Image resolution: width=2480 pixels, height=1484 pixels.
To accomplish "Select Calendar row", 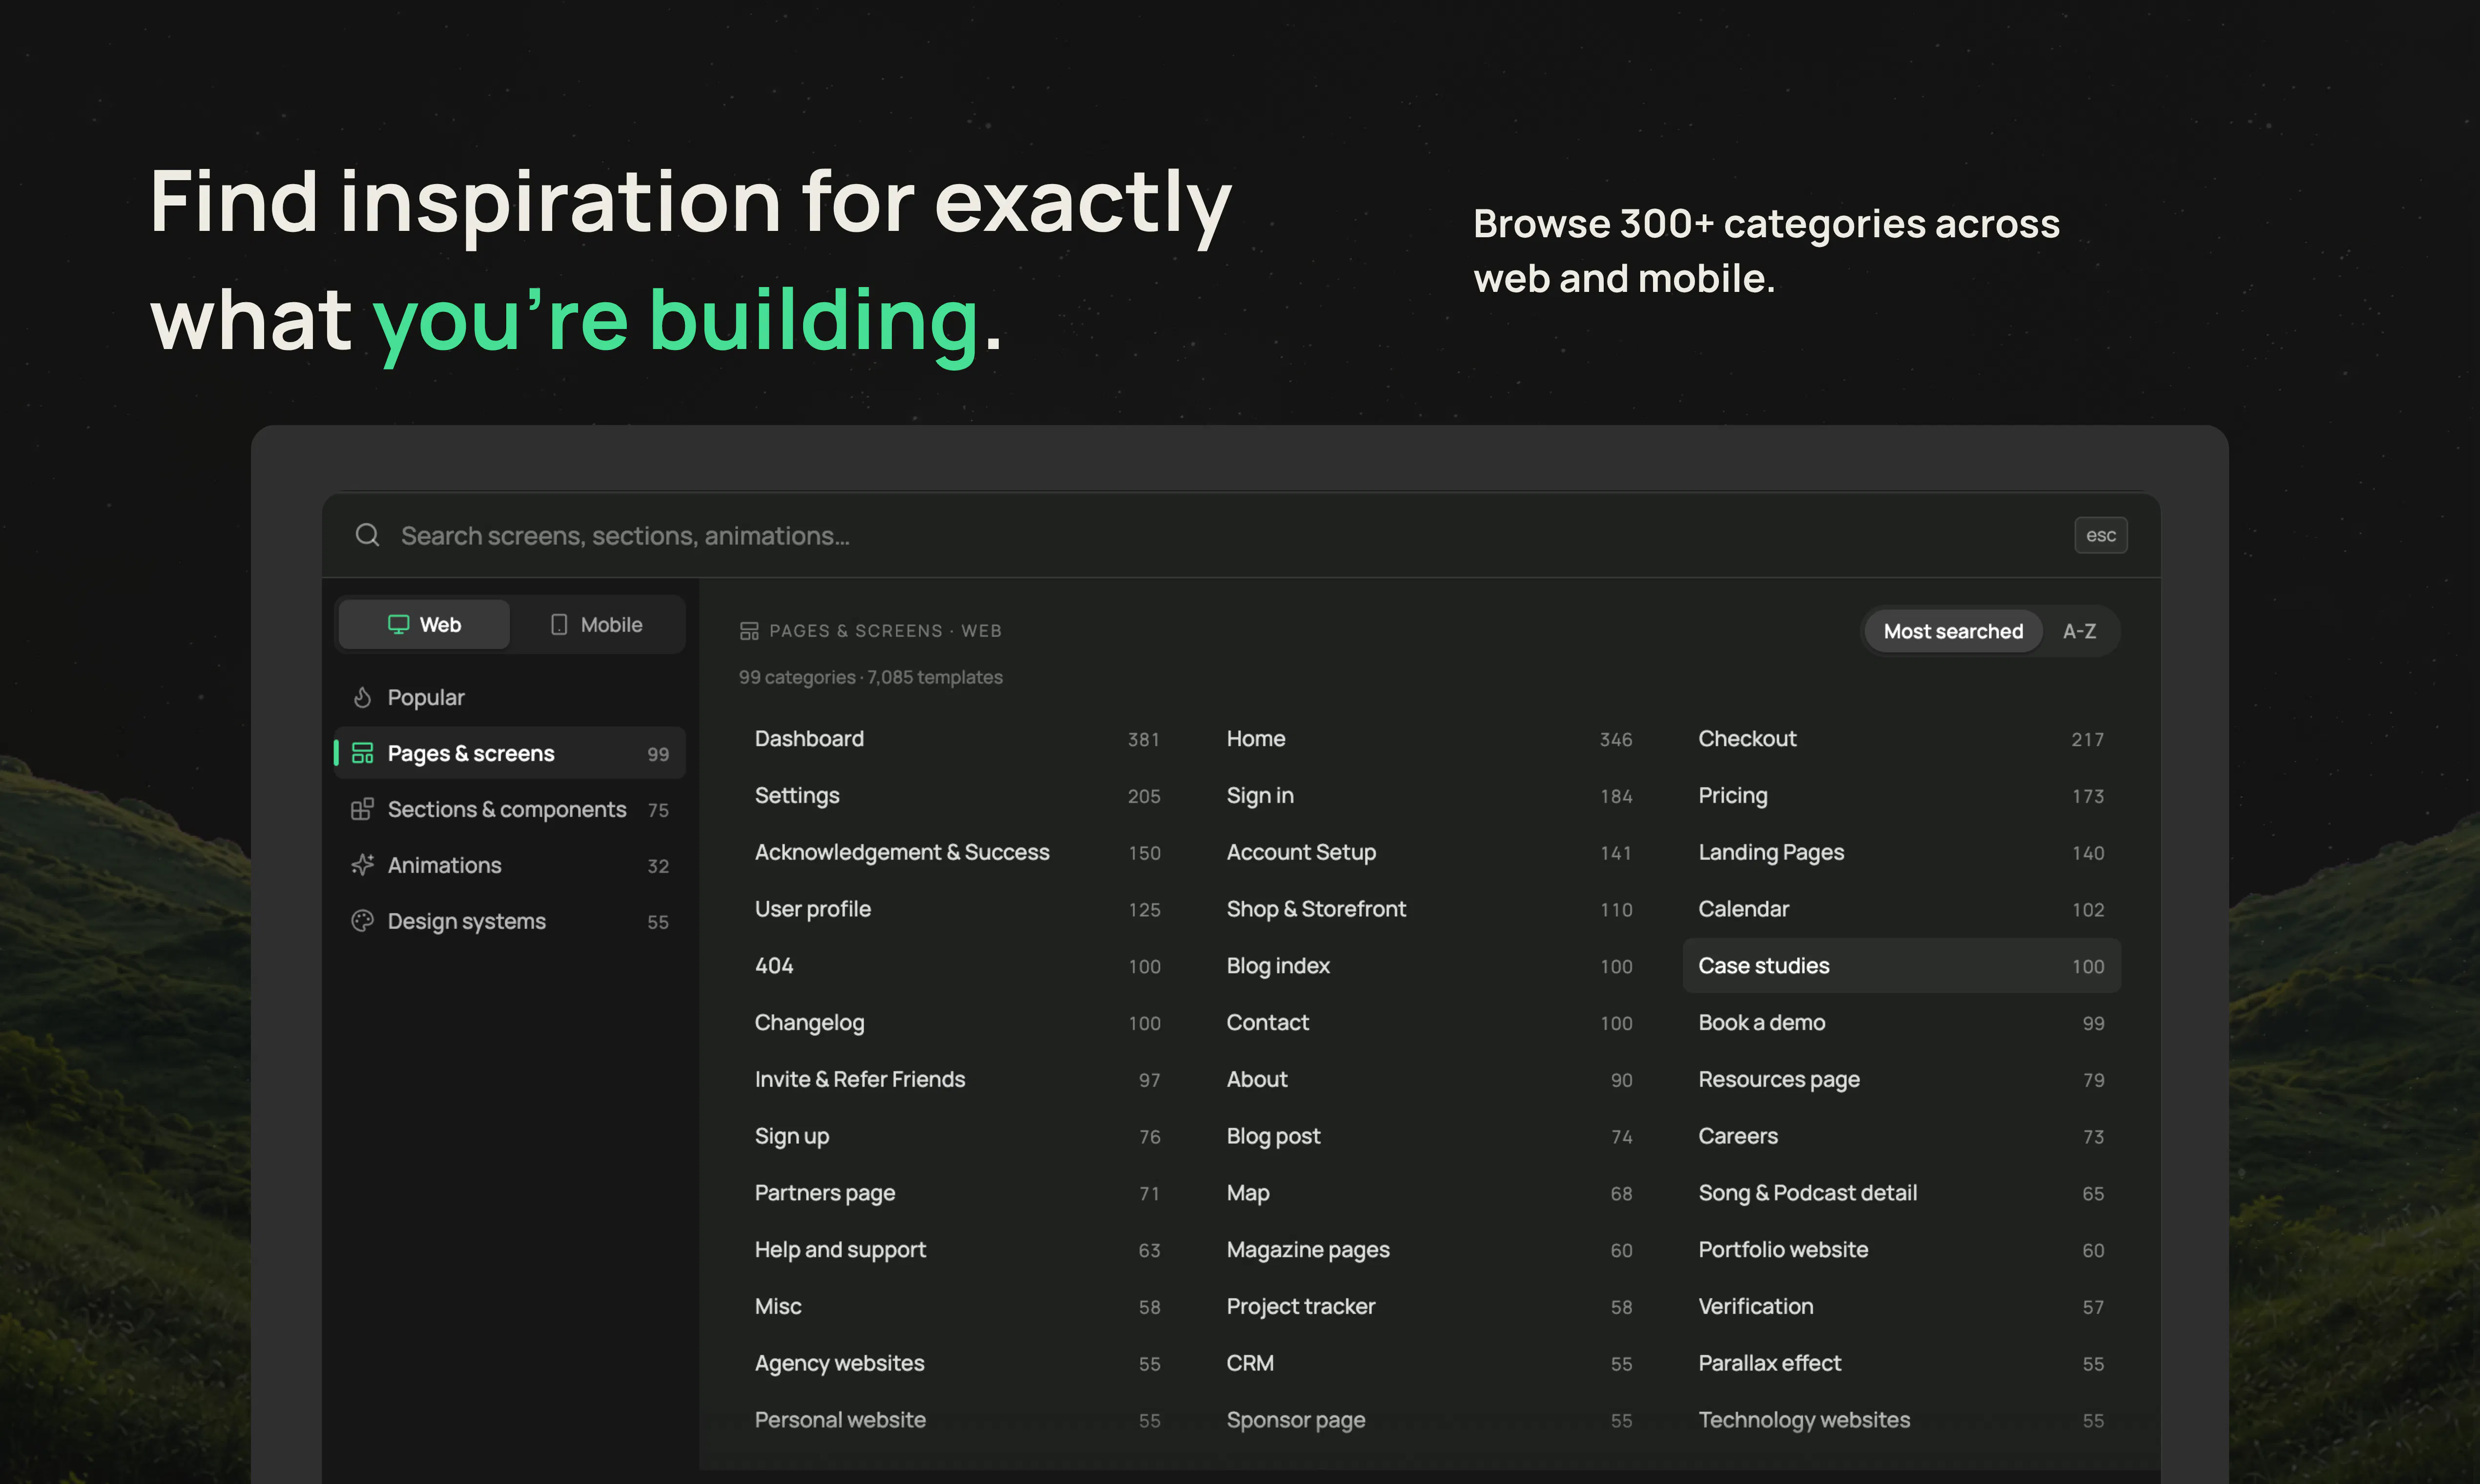I will click(1901, 909).
